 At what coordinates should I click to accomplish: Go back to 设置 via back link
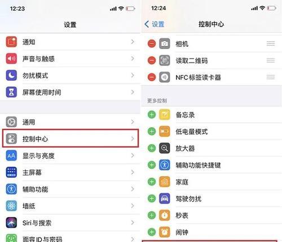point(155,24)
